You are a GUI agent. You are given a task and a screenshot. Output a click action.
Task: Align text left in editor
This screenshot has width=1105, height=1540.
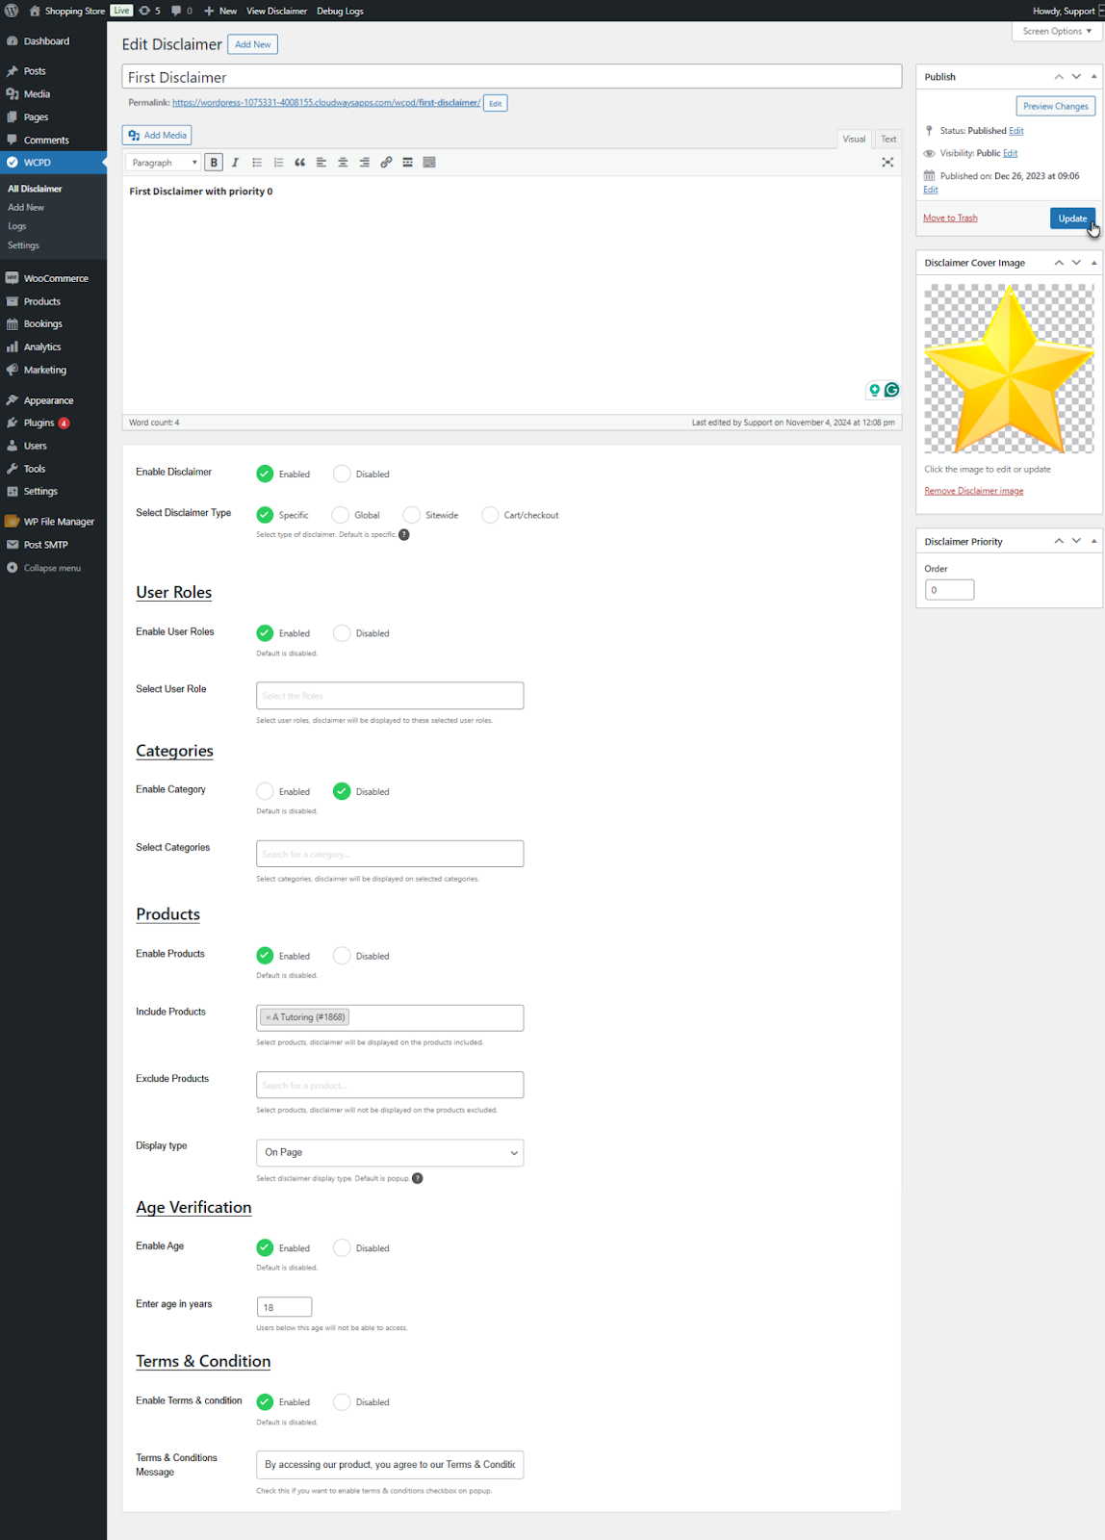click(321, 163)
